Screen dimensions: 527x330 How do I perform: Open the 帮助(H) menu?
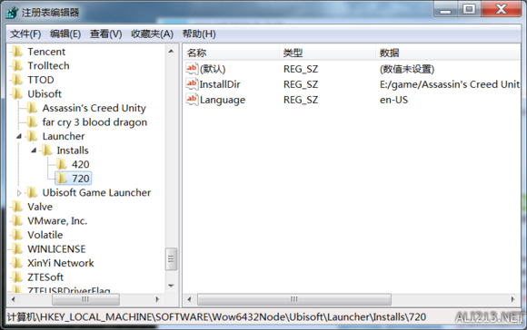click(x=199, y=34)
